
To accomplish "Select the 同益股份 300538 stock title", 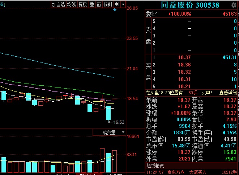I will coord(190,5).
